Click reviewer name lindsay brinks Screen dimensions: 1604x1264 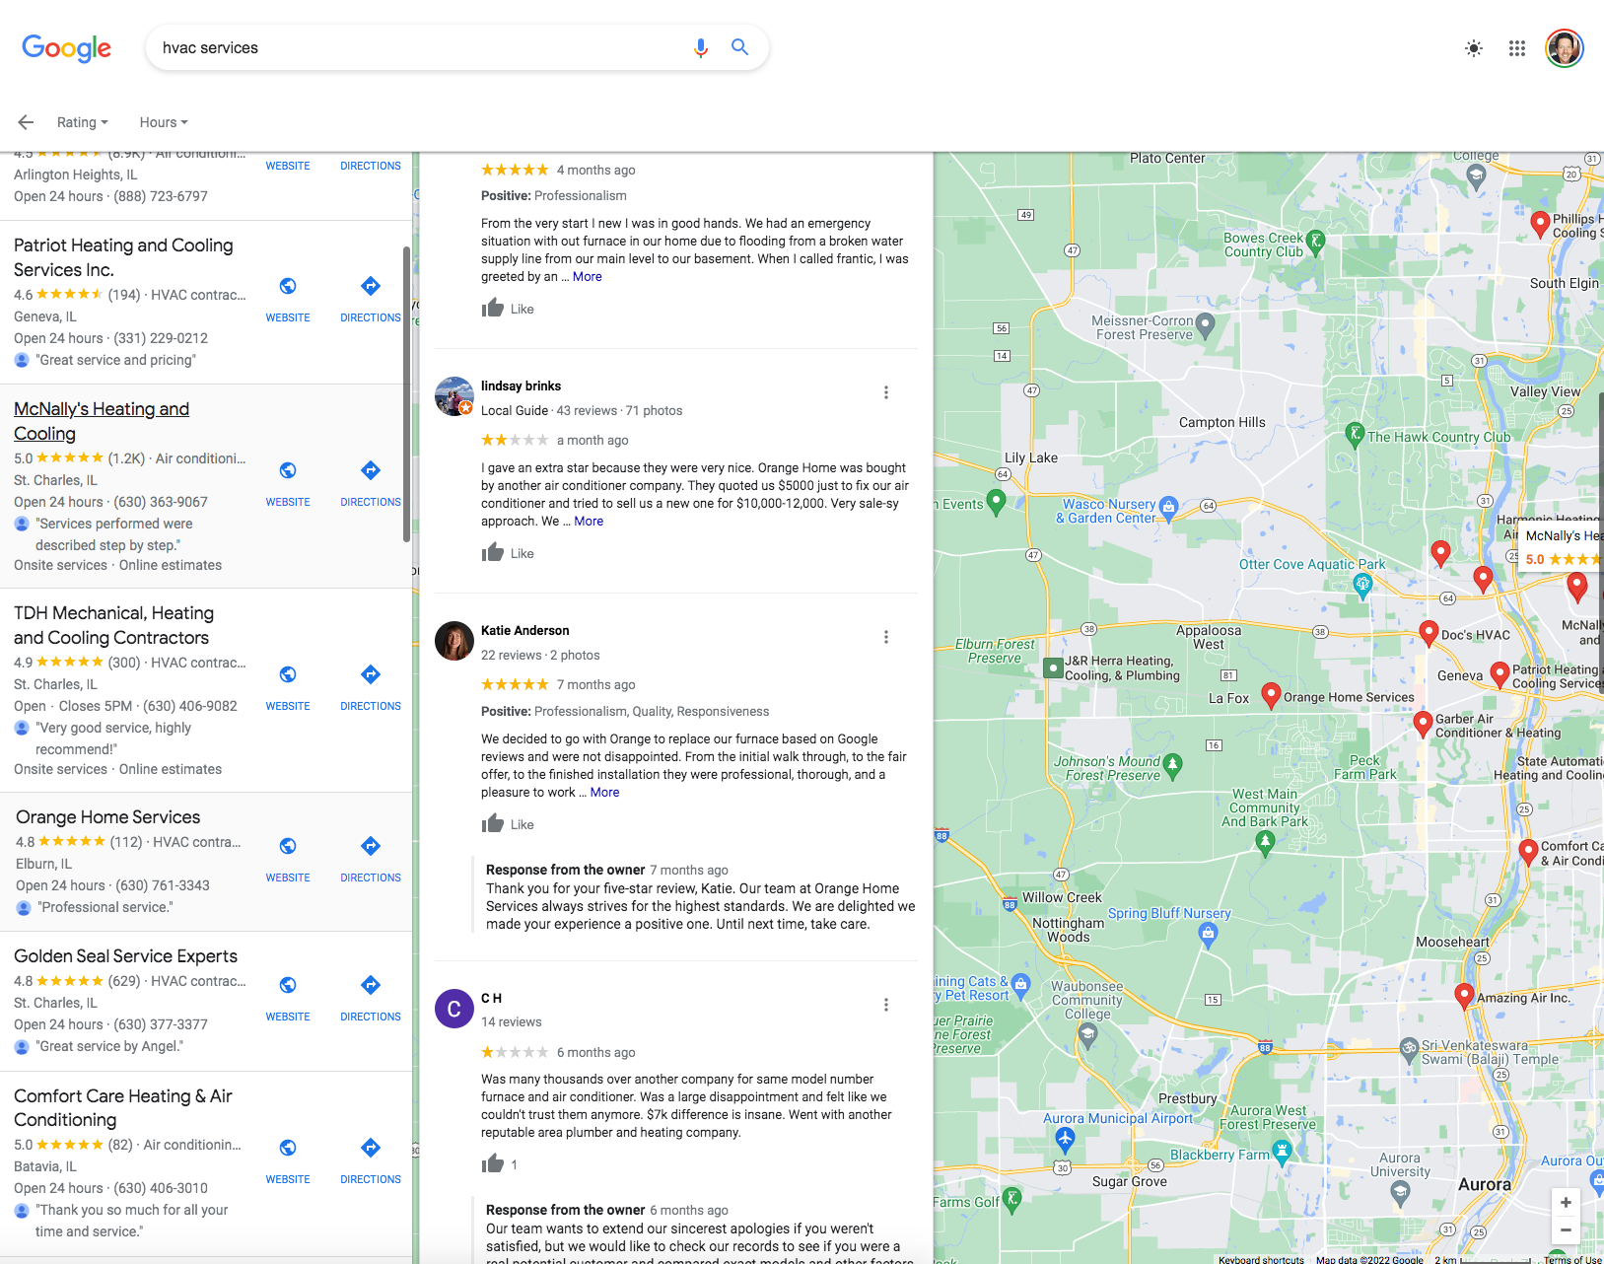(521, 386)
